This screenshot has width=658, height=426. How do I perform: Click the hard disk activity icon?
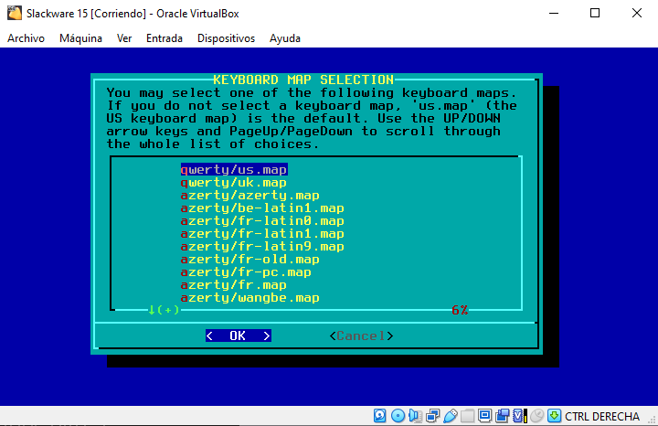(x=379, y=416)
